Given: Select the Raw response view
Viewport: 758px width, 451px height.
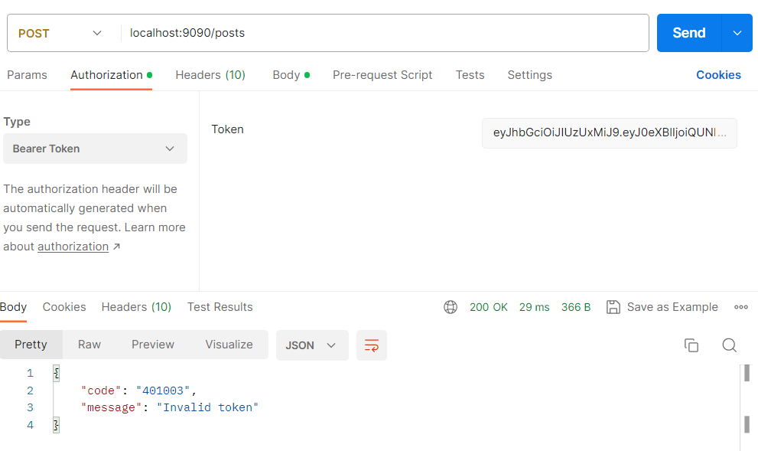Looking at the screenshot, I should pos(89,345).
